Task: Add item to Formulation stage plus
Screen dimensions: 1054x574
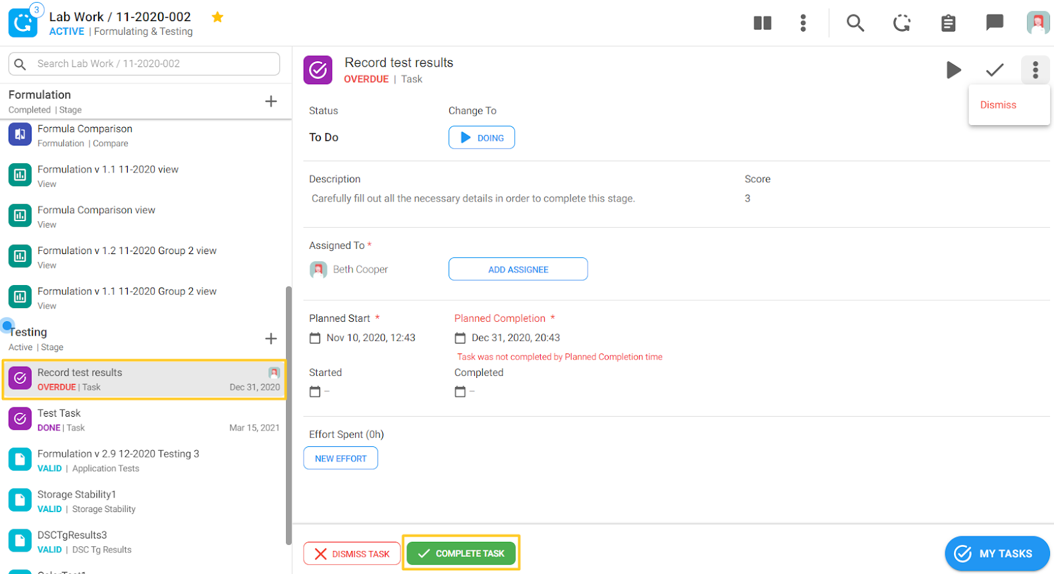Action: [x=271, y=101]
